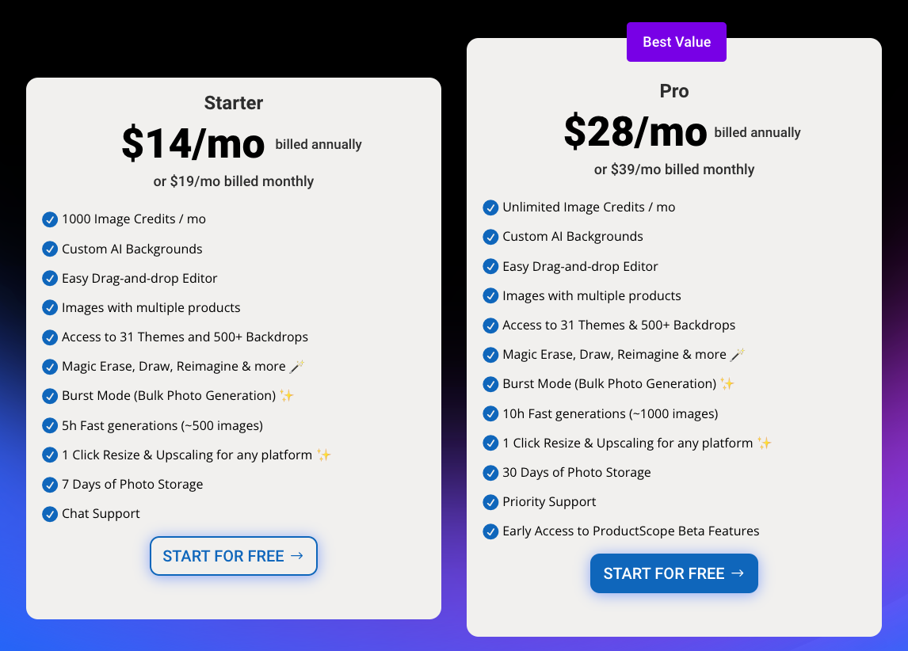
Task: Click the billed annually label on the Pro card
Action: (757, 133)
